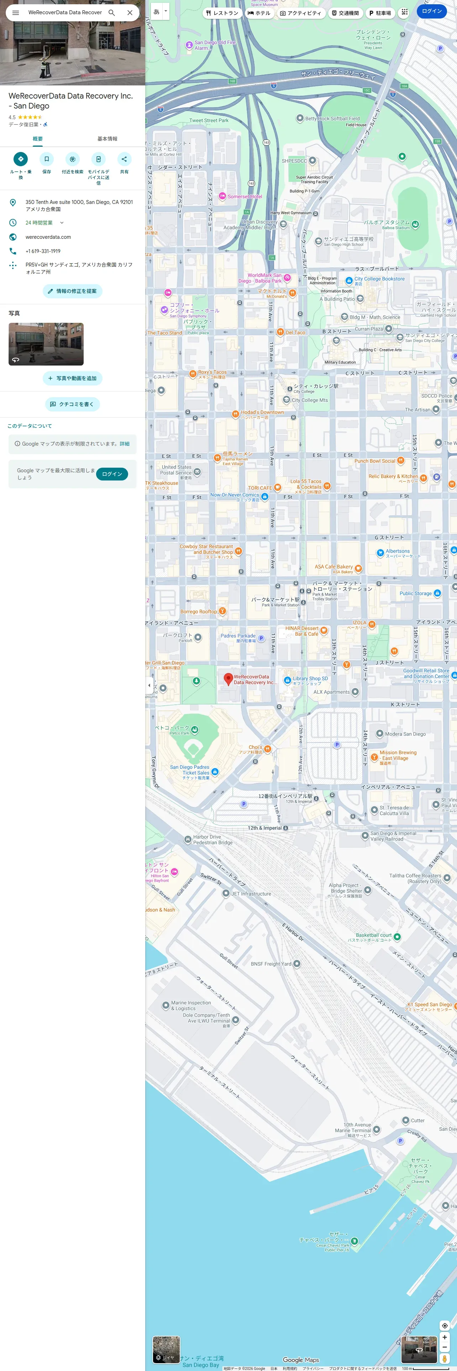Open the werecoverdata.com website link

click(x=72, y=237)
